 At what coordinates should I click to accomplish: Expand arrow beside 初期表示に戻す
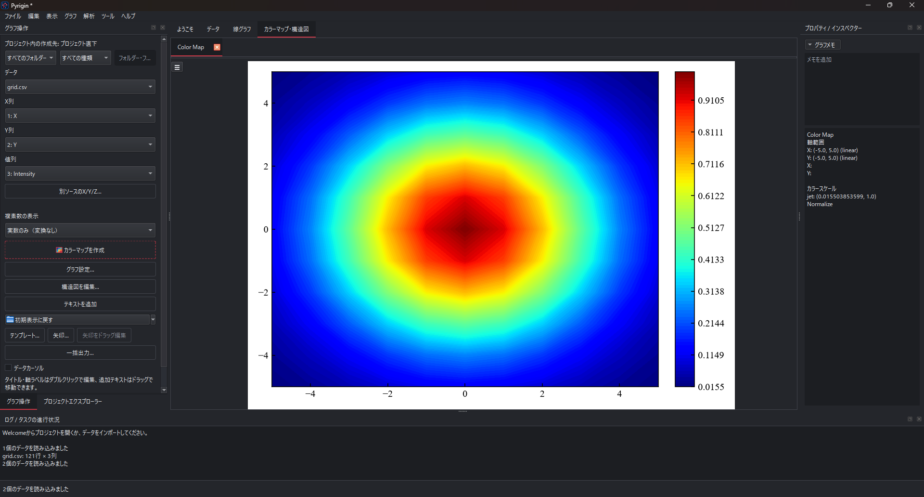(153, 320)
